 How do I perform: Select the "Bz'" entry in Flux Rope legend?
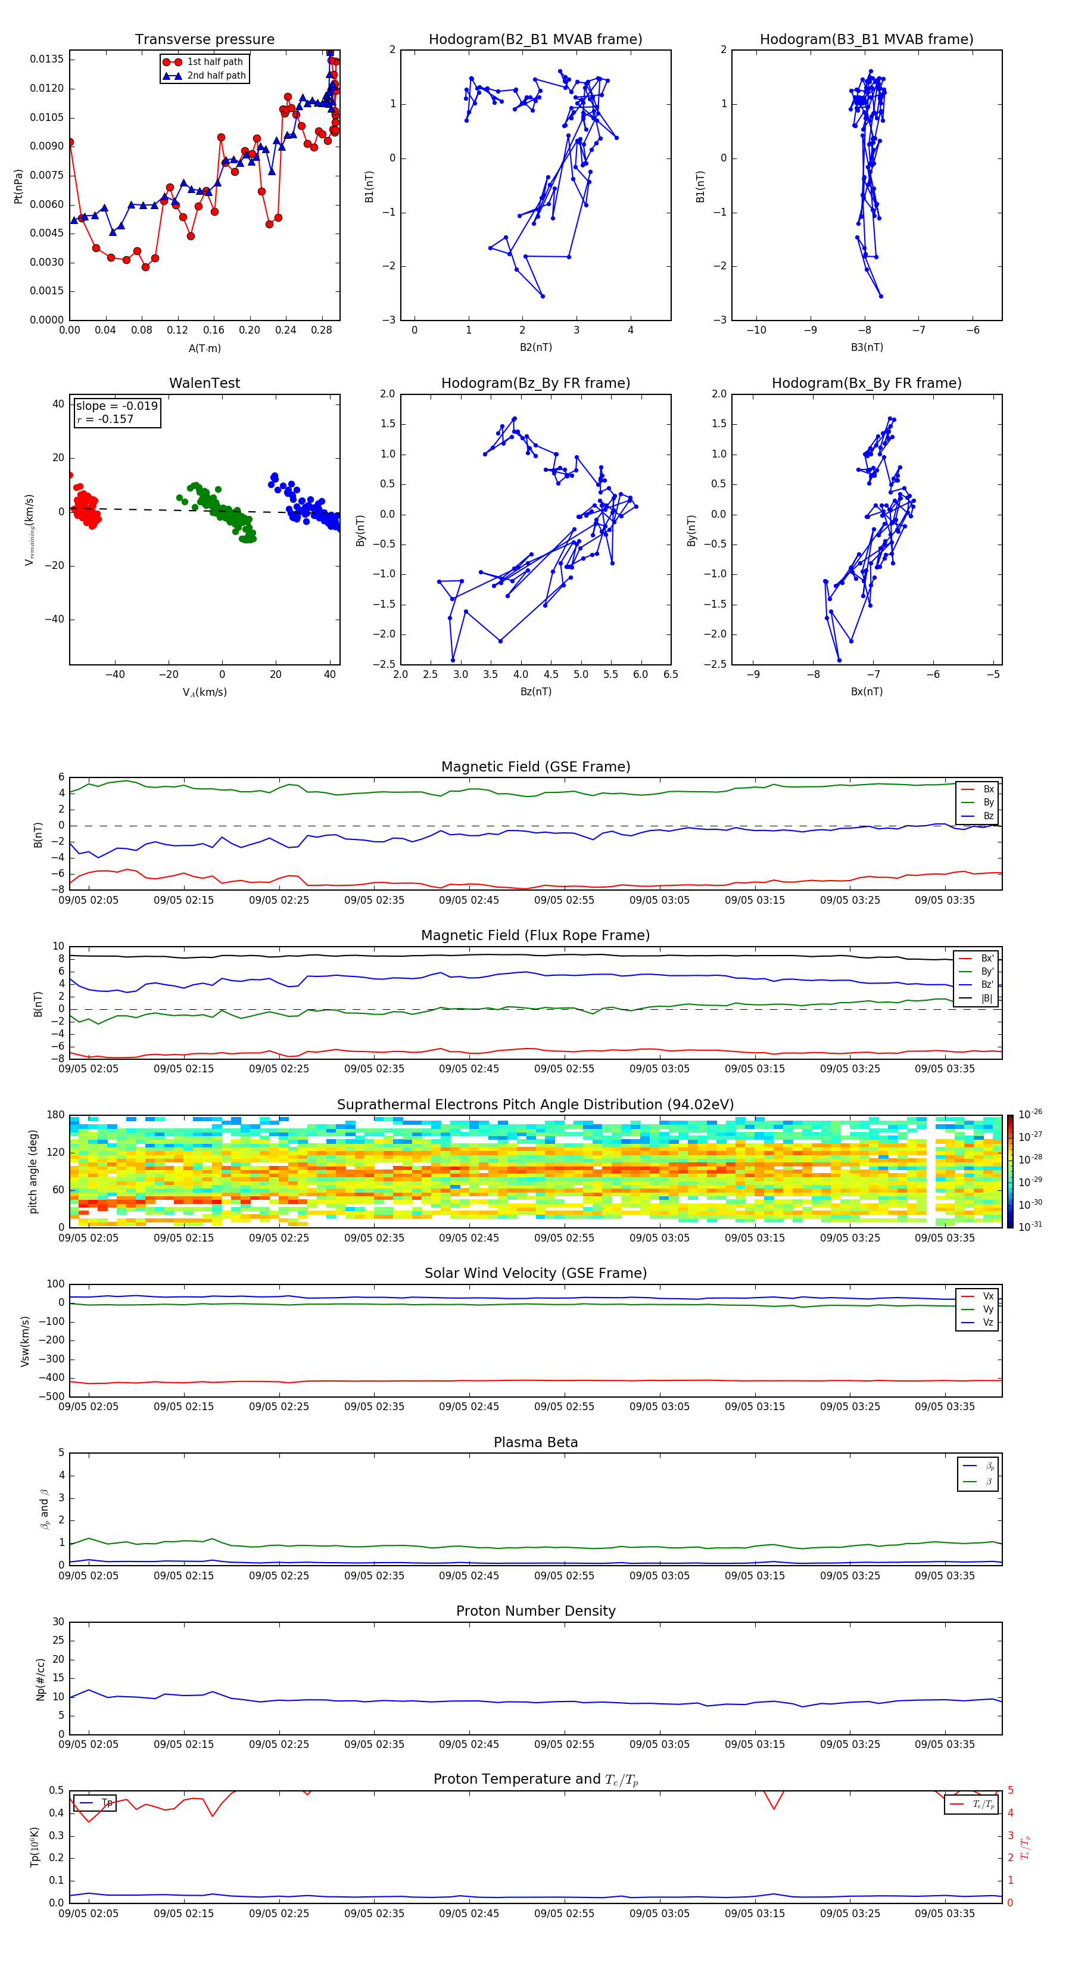[976, 985]
